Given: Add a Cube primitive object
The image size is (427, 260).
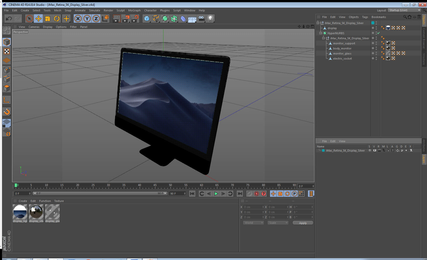Looking at the screenshot, I should click(x=147, y=18).
